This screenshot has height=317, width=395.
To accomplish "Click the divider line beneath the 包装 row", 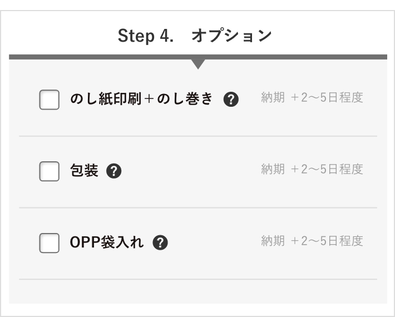I will click(198, 208).
